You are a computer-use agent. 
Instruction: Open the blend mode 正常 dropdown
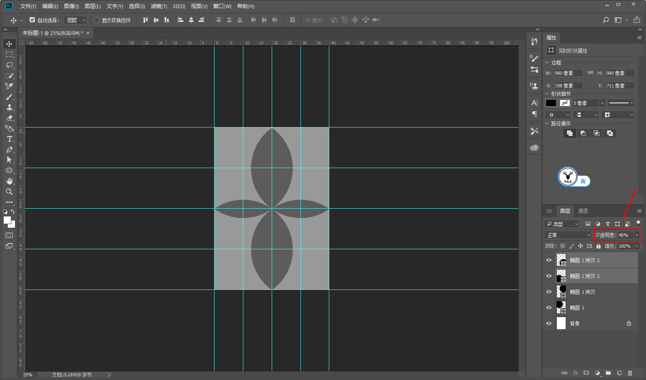[x=569, y=235]
